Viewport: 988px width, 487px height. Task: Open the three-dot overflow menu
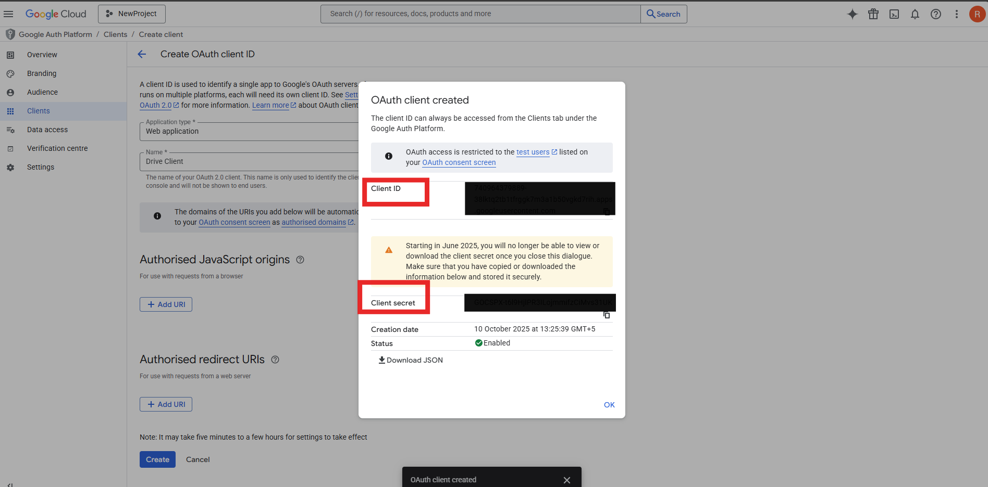(957, 14)
